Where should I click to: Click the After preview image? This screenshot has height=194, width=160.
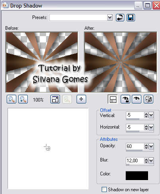coord(121,62)
